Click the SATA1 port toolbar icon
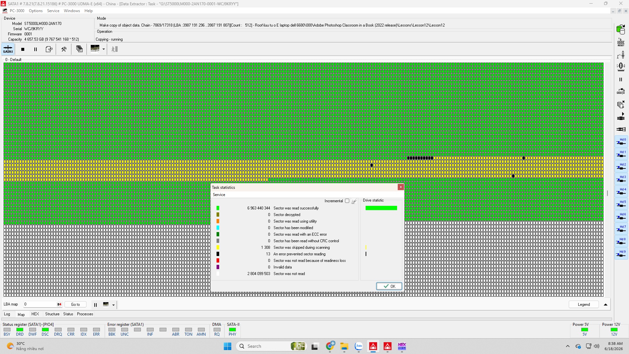 pos(8,49)
